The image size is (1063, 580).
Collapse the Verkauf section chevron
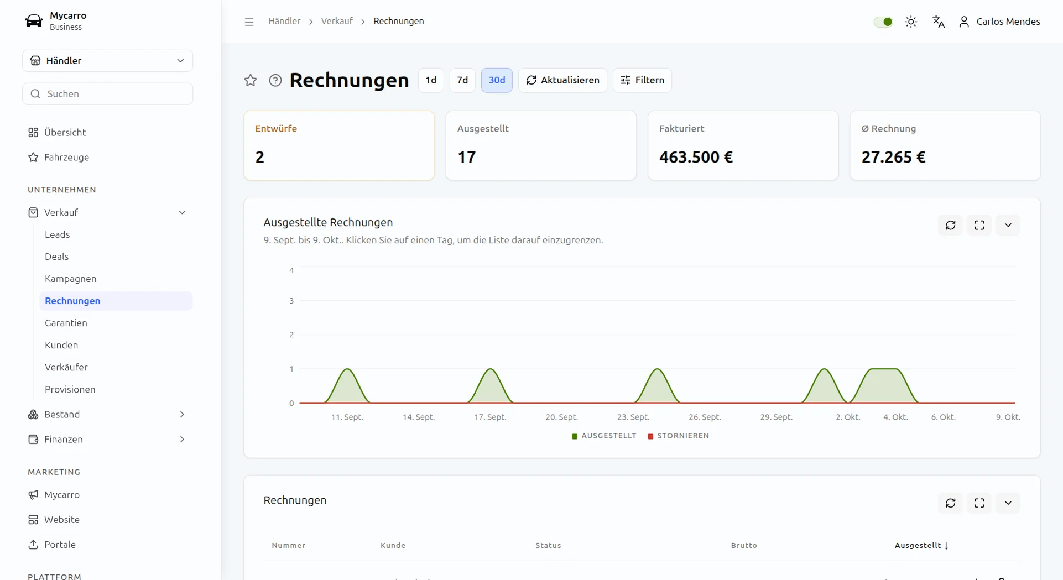point(182,213)
